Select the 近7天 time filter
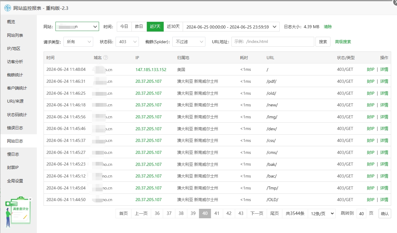Screen dimensions: 397x233 tap(155, 26)
